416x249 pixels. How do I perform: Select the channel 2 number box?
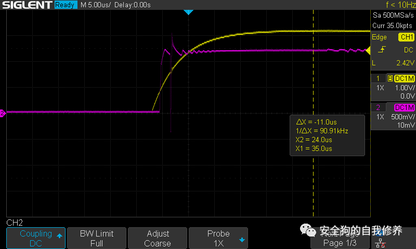378,107
